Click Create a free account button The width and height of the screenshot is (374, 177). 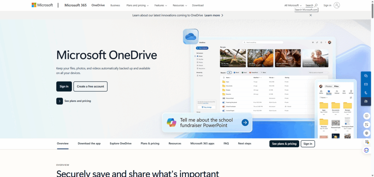coord(91,86)
